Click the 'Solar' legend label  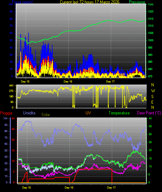pos(46,115)
